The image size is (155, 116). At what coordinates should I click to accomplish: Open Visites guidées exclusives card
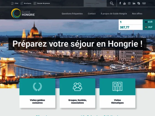click(37, 93)
